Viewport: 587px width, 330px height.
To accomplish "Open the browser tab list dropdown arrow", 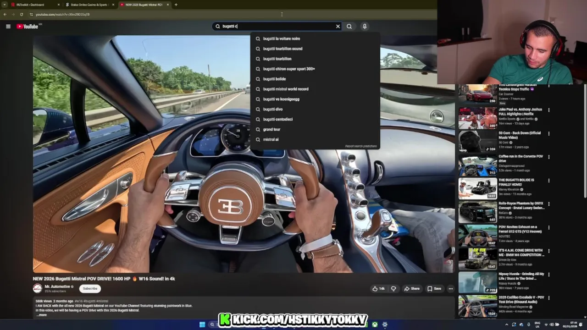I will click(x=4, y=5).
